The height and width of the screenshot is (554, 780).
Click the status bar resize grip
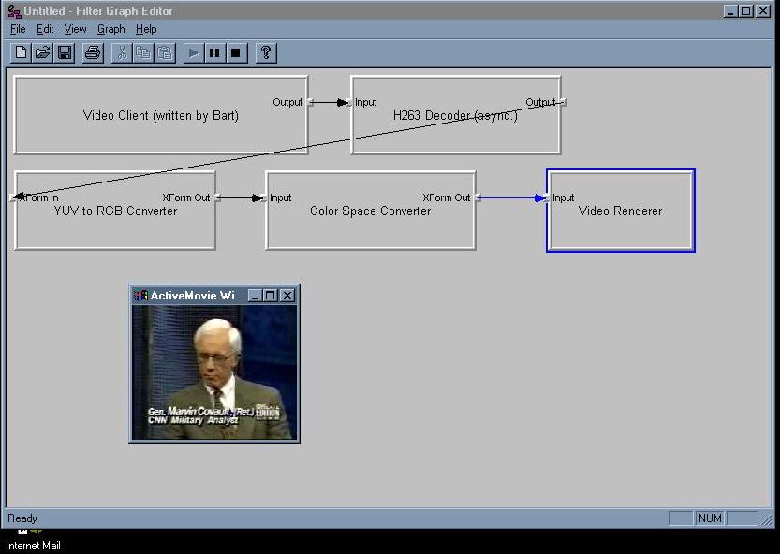coord(767,519)
